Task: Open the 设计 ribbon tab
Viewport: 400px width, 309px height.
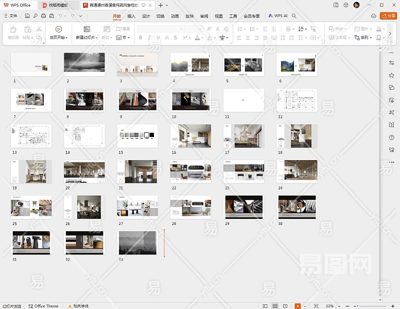Action: [146, 16]
